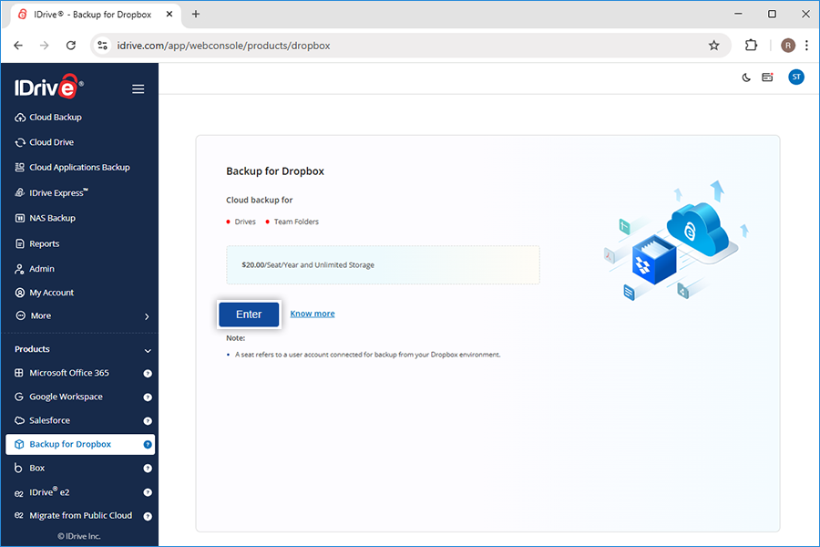Expand the More menu chevron
820x547 pixels.
[147, 316]
